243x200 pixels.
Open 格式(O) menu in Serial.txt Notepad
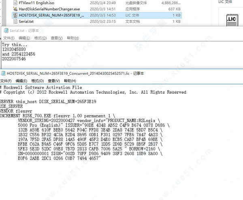click(x=40, y=38)
